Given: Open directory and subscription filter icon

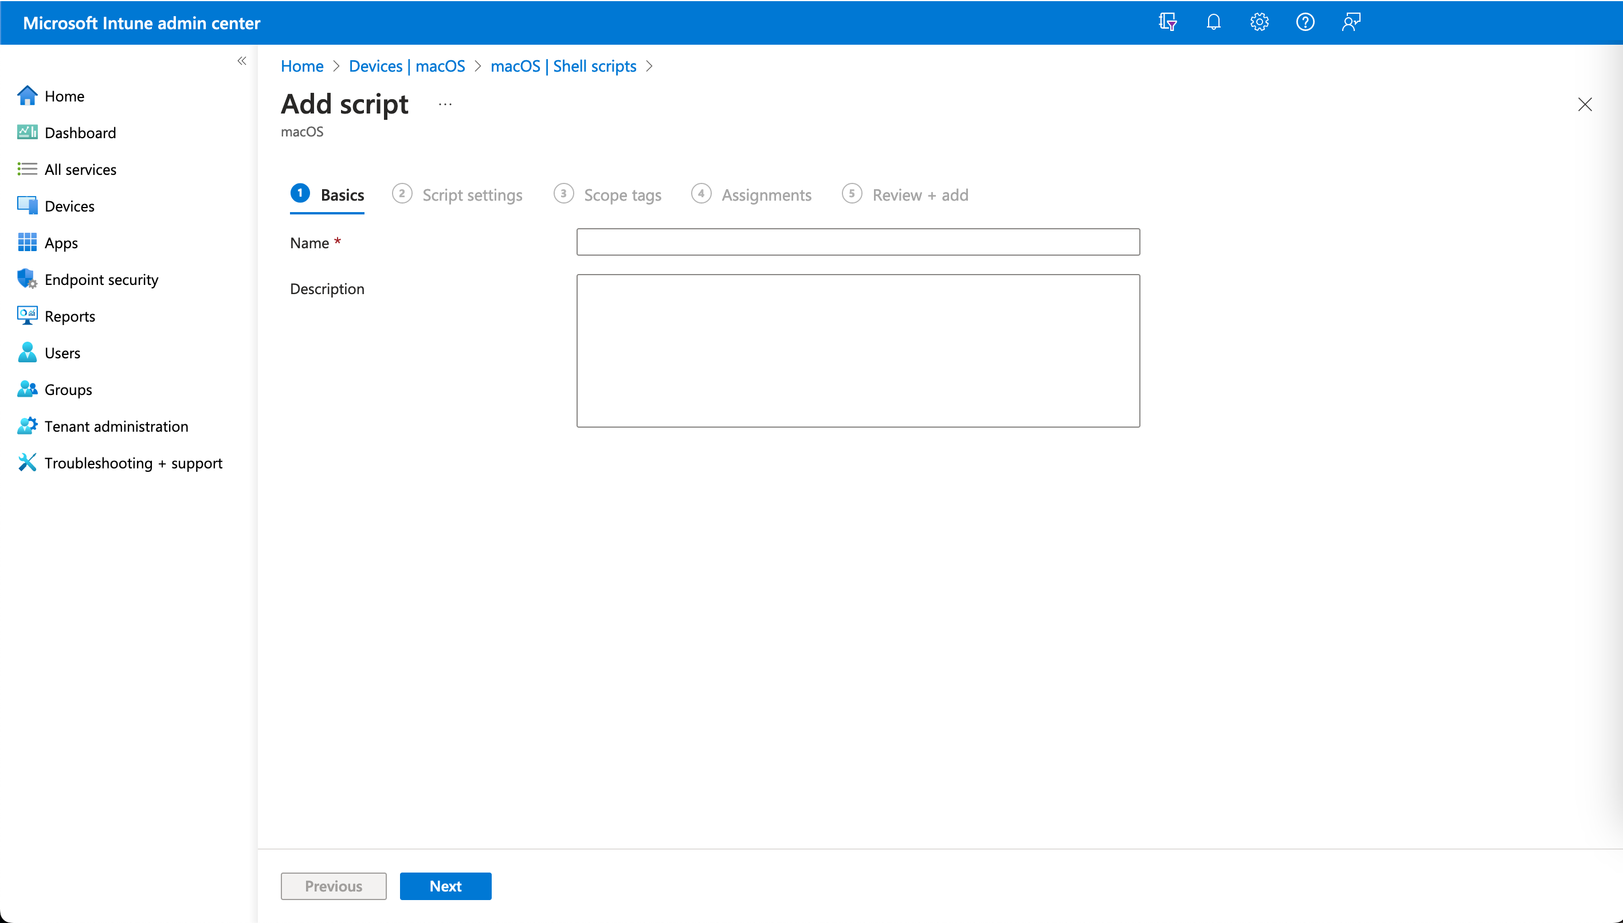Looking at the screenshot, I should pos(1167,22).
